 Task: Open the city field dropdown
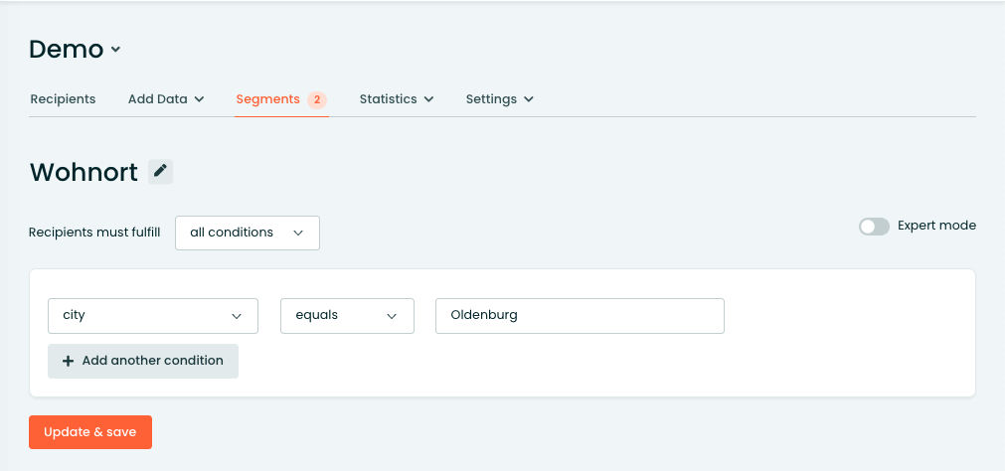coord(153,316)
